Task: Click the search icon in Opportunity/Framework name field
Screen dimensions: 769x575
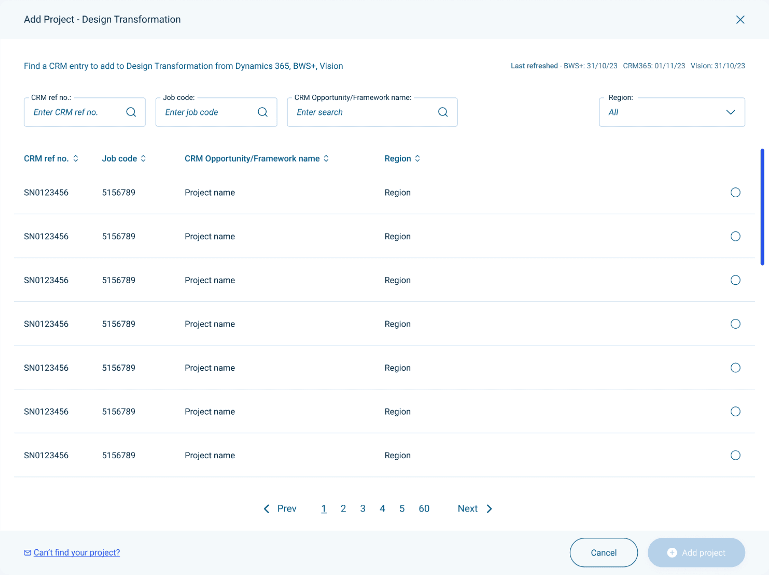Action: pyautogui.click(x=443, y=112)
